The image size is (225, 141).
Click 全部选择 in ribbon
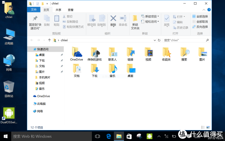point(200,17)
